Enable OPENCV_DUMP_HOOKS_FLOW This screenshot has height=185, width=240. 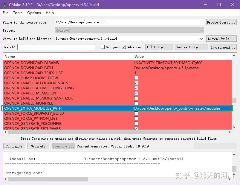point(136,78)
